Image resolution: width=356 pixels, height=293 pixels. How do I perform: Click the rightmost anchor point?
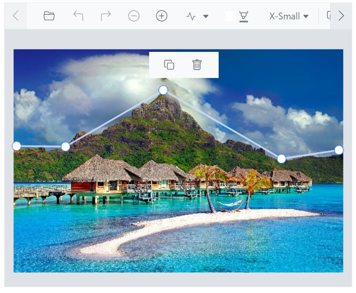click(x=340, y=150)
